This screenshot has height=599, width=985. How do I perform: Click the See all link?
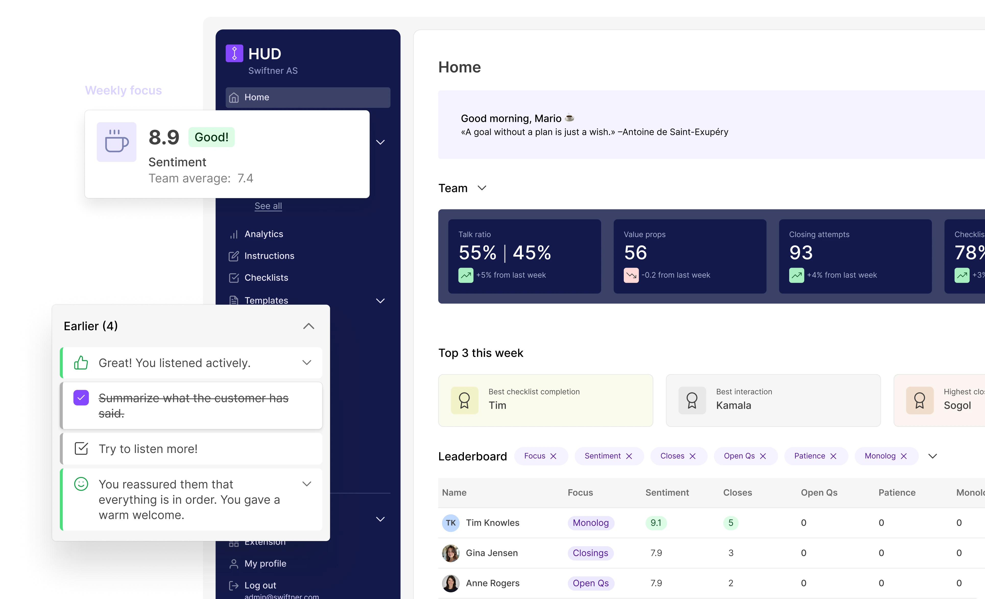[x=268, y=206]
